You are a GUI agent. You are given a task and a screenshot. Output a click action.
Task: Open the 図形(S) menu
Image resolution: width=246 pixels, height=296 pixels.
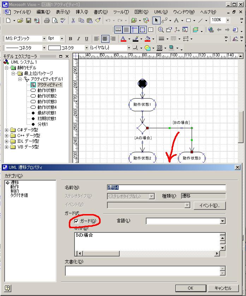pyautogui.click(x=141, y=12)
